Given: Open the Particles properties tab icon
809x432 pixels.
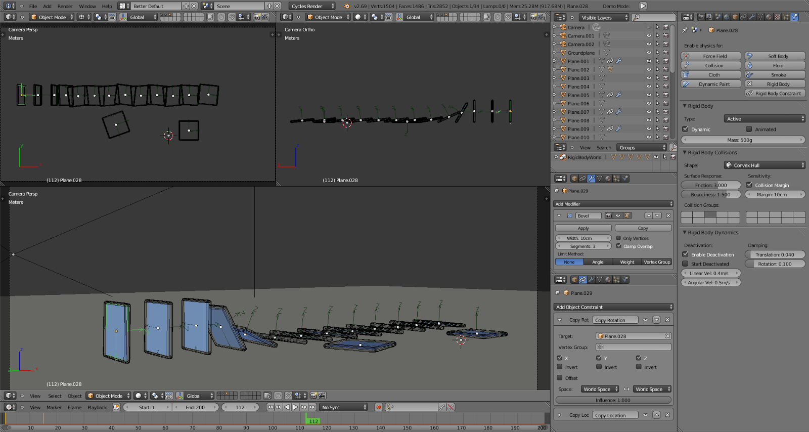Looking at the screenshot, I should coord(786,17).
